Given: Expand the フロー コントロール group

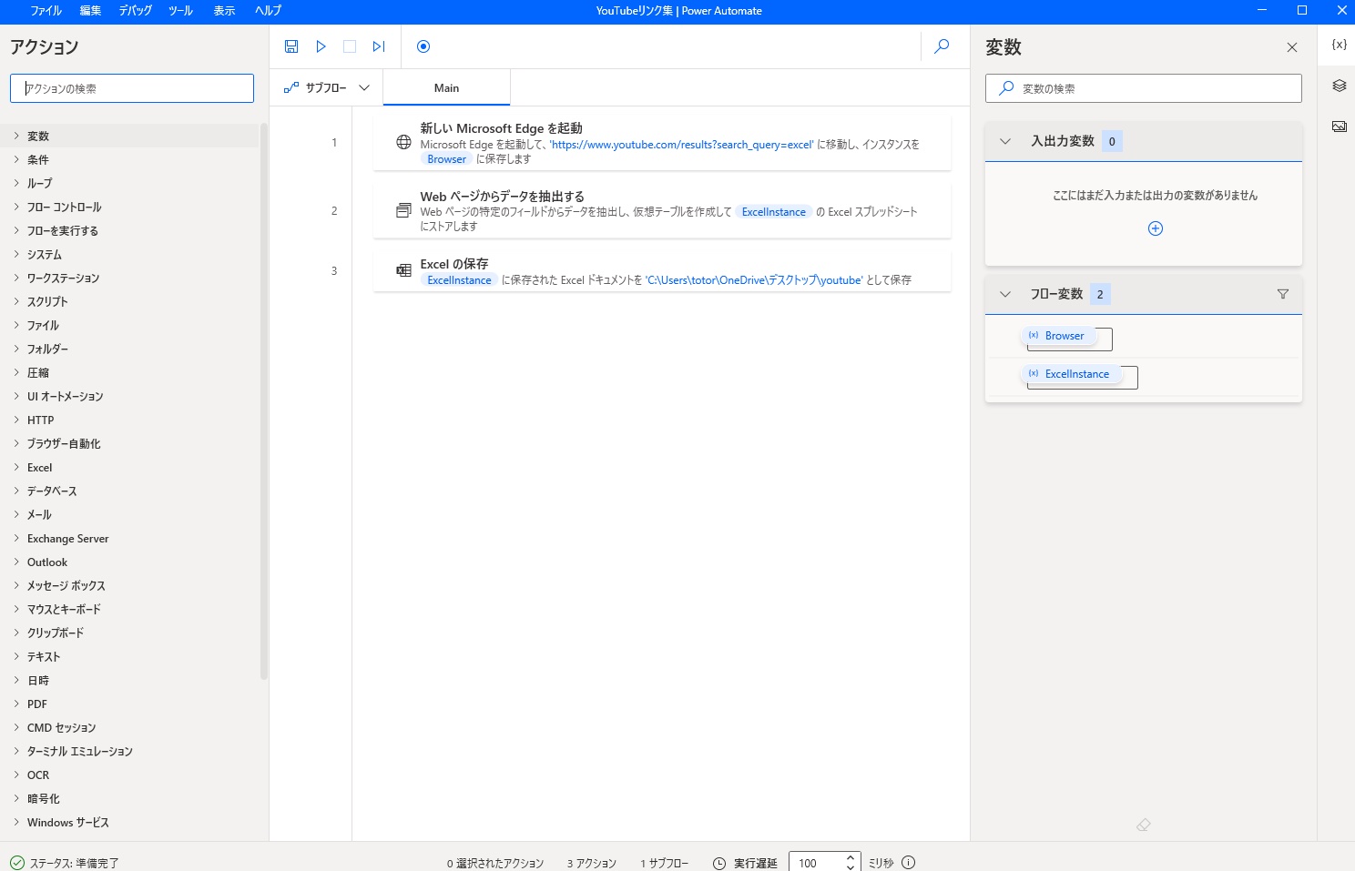Looking at the screenshot, I should click(x=16, y=207).
